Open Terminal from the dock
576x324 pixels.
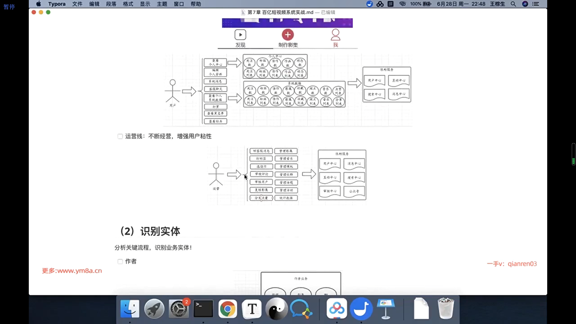[x=203, y=309]
